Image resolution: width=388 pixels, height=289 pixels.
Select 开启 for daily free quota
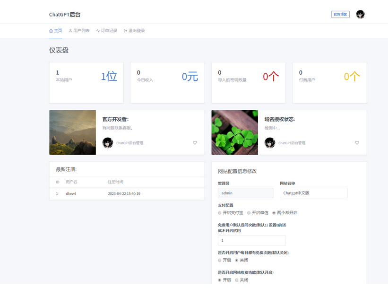tap(219, 260)
